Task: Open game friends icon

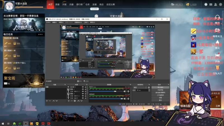Action: 216,4
